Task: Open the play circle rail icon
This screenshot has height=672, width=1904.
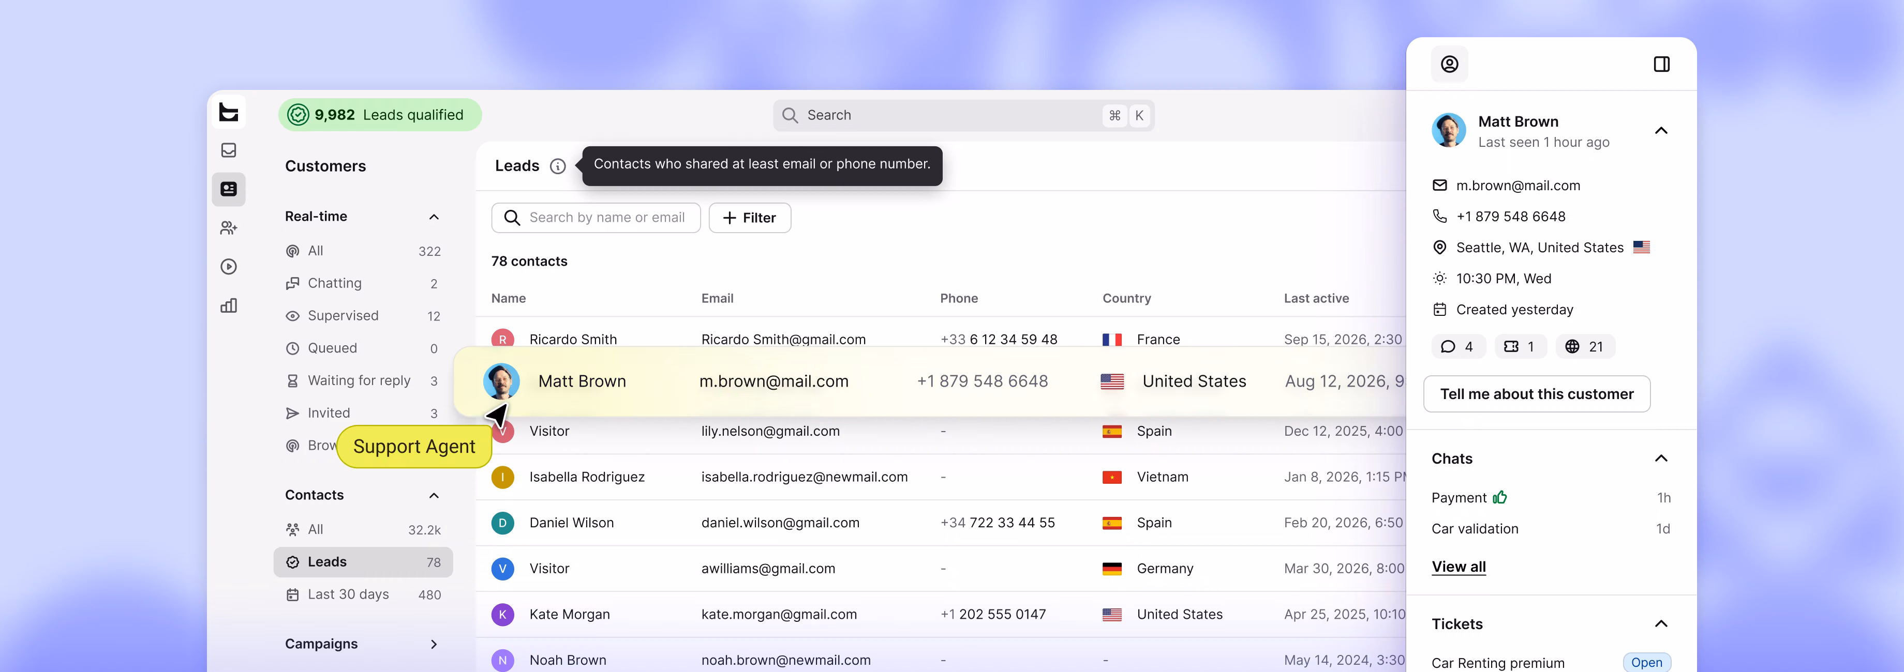Action: click(228, 267)
